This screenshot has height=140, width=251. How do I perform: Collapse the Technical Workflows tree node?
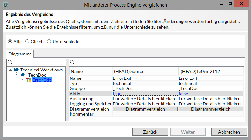coord(10,70)
